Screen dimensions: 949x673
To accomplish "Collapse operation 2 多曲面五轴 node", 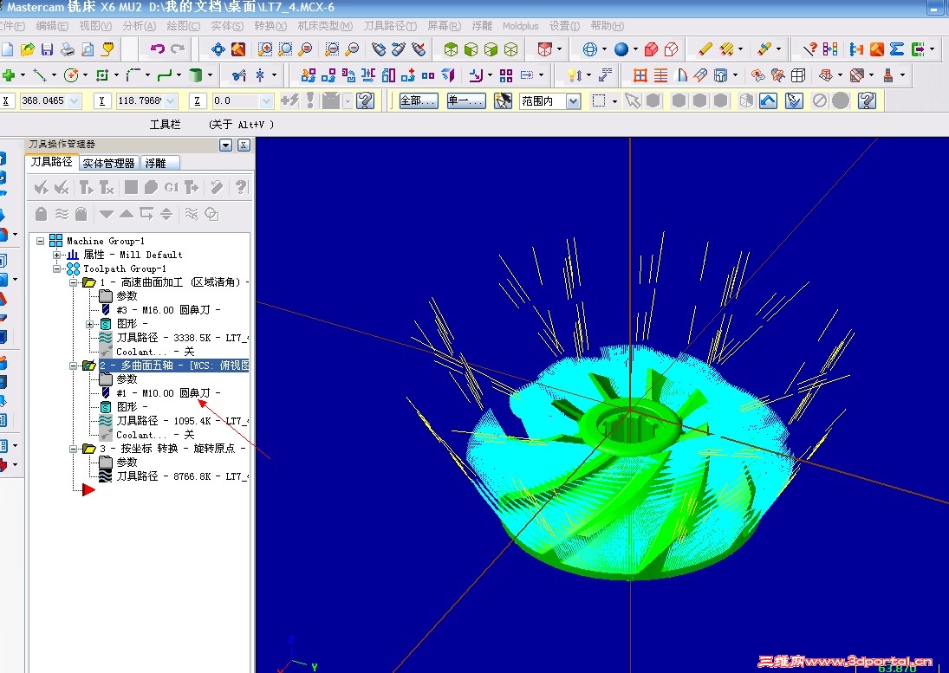I will click(73, 366).
